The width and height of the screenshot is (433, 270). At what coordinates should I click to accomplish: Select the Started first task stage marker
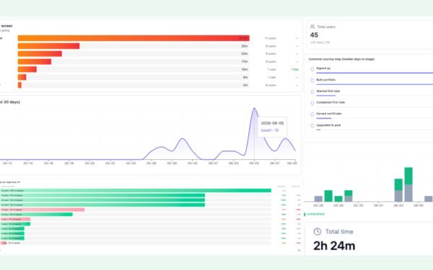(x=312, y=91)
